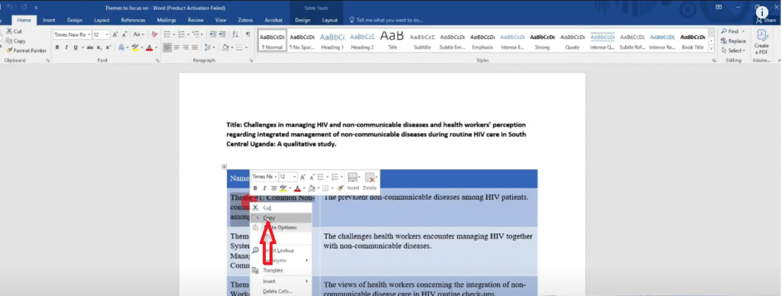The image size is (782, 296).
Task: Open the ribbon Bullets list dropdown
Action: 174,34
